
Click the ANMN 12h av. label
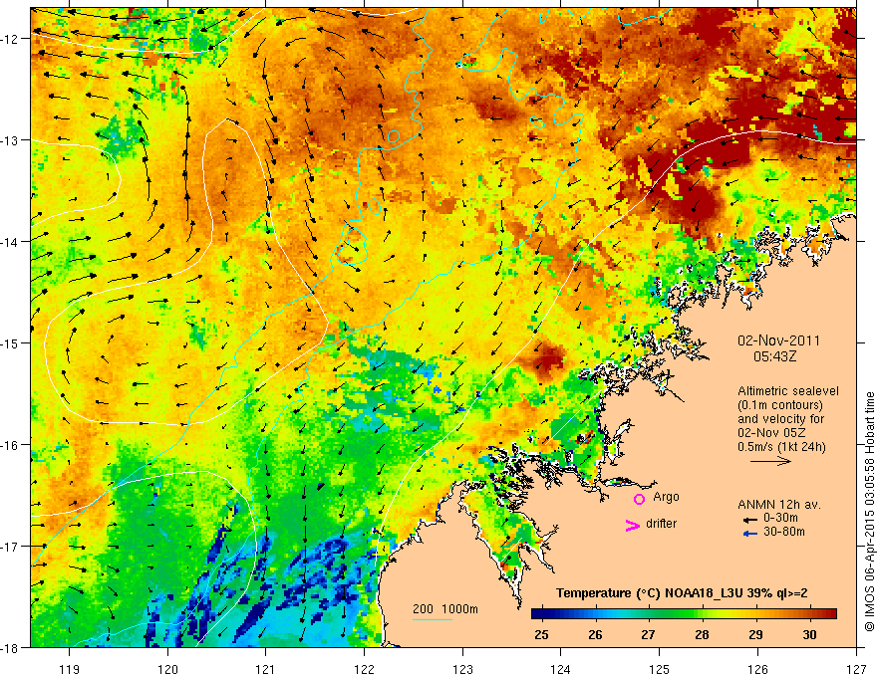coord(779,505)
